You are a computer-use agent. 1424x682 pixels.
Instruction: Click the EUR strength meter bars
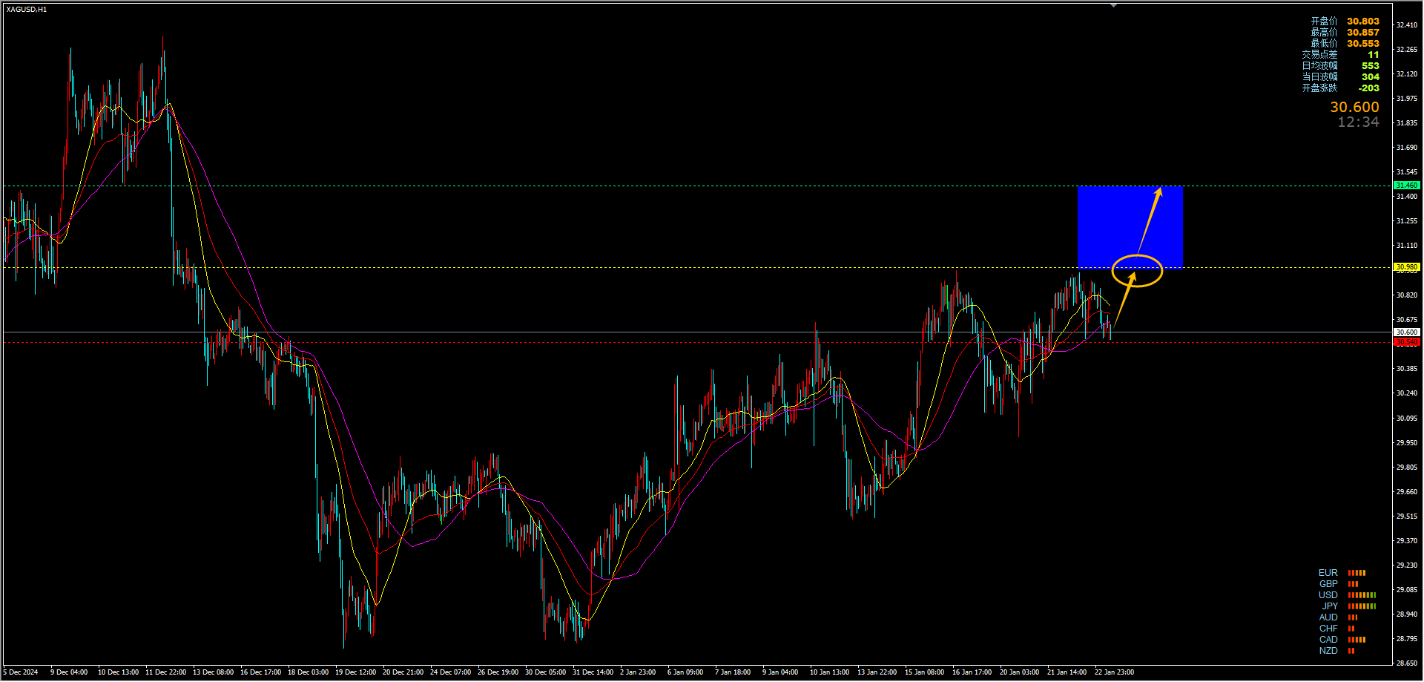pos(1357,573)
